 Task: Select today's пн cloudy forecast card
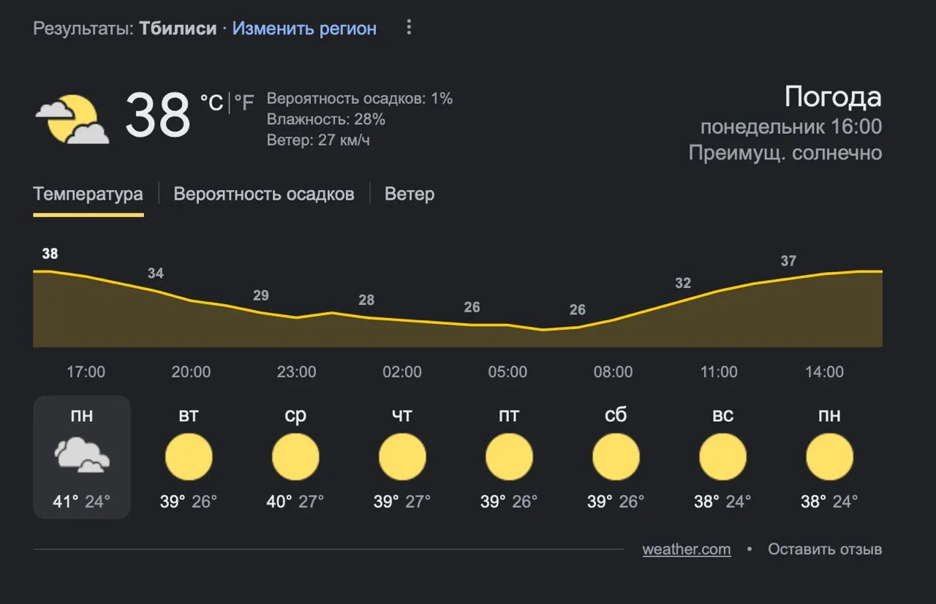[82, 457]
